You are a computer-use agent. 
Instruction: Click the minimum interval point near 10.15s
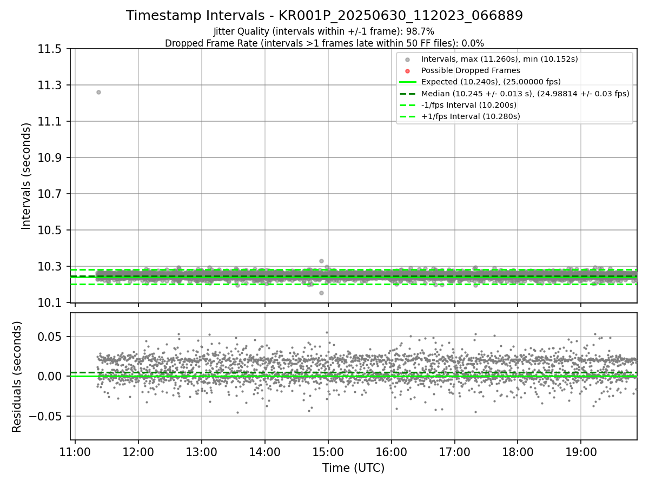[x=321, y=293]
